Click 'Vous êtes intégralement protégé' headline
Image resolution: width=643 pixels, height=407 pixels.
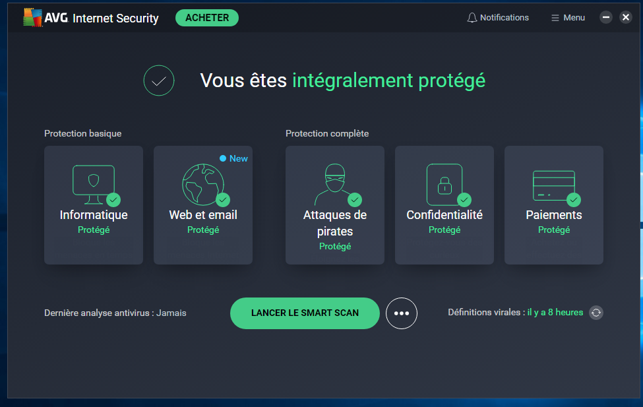342,81
